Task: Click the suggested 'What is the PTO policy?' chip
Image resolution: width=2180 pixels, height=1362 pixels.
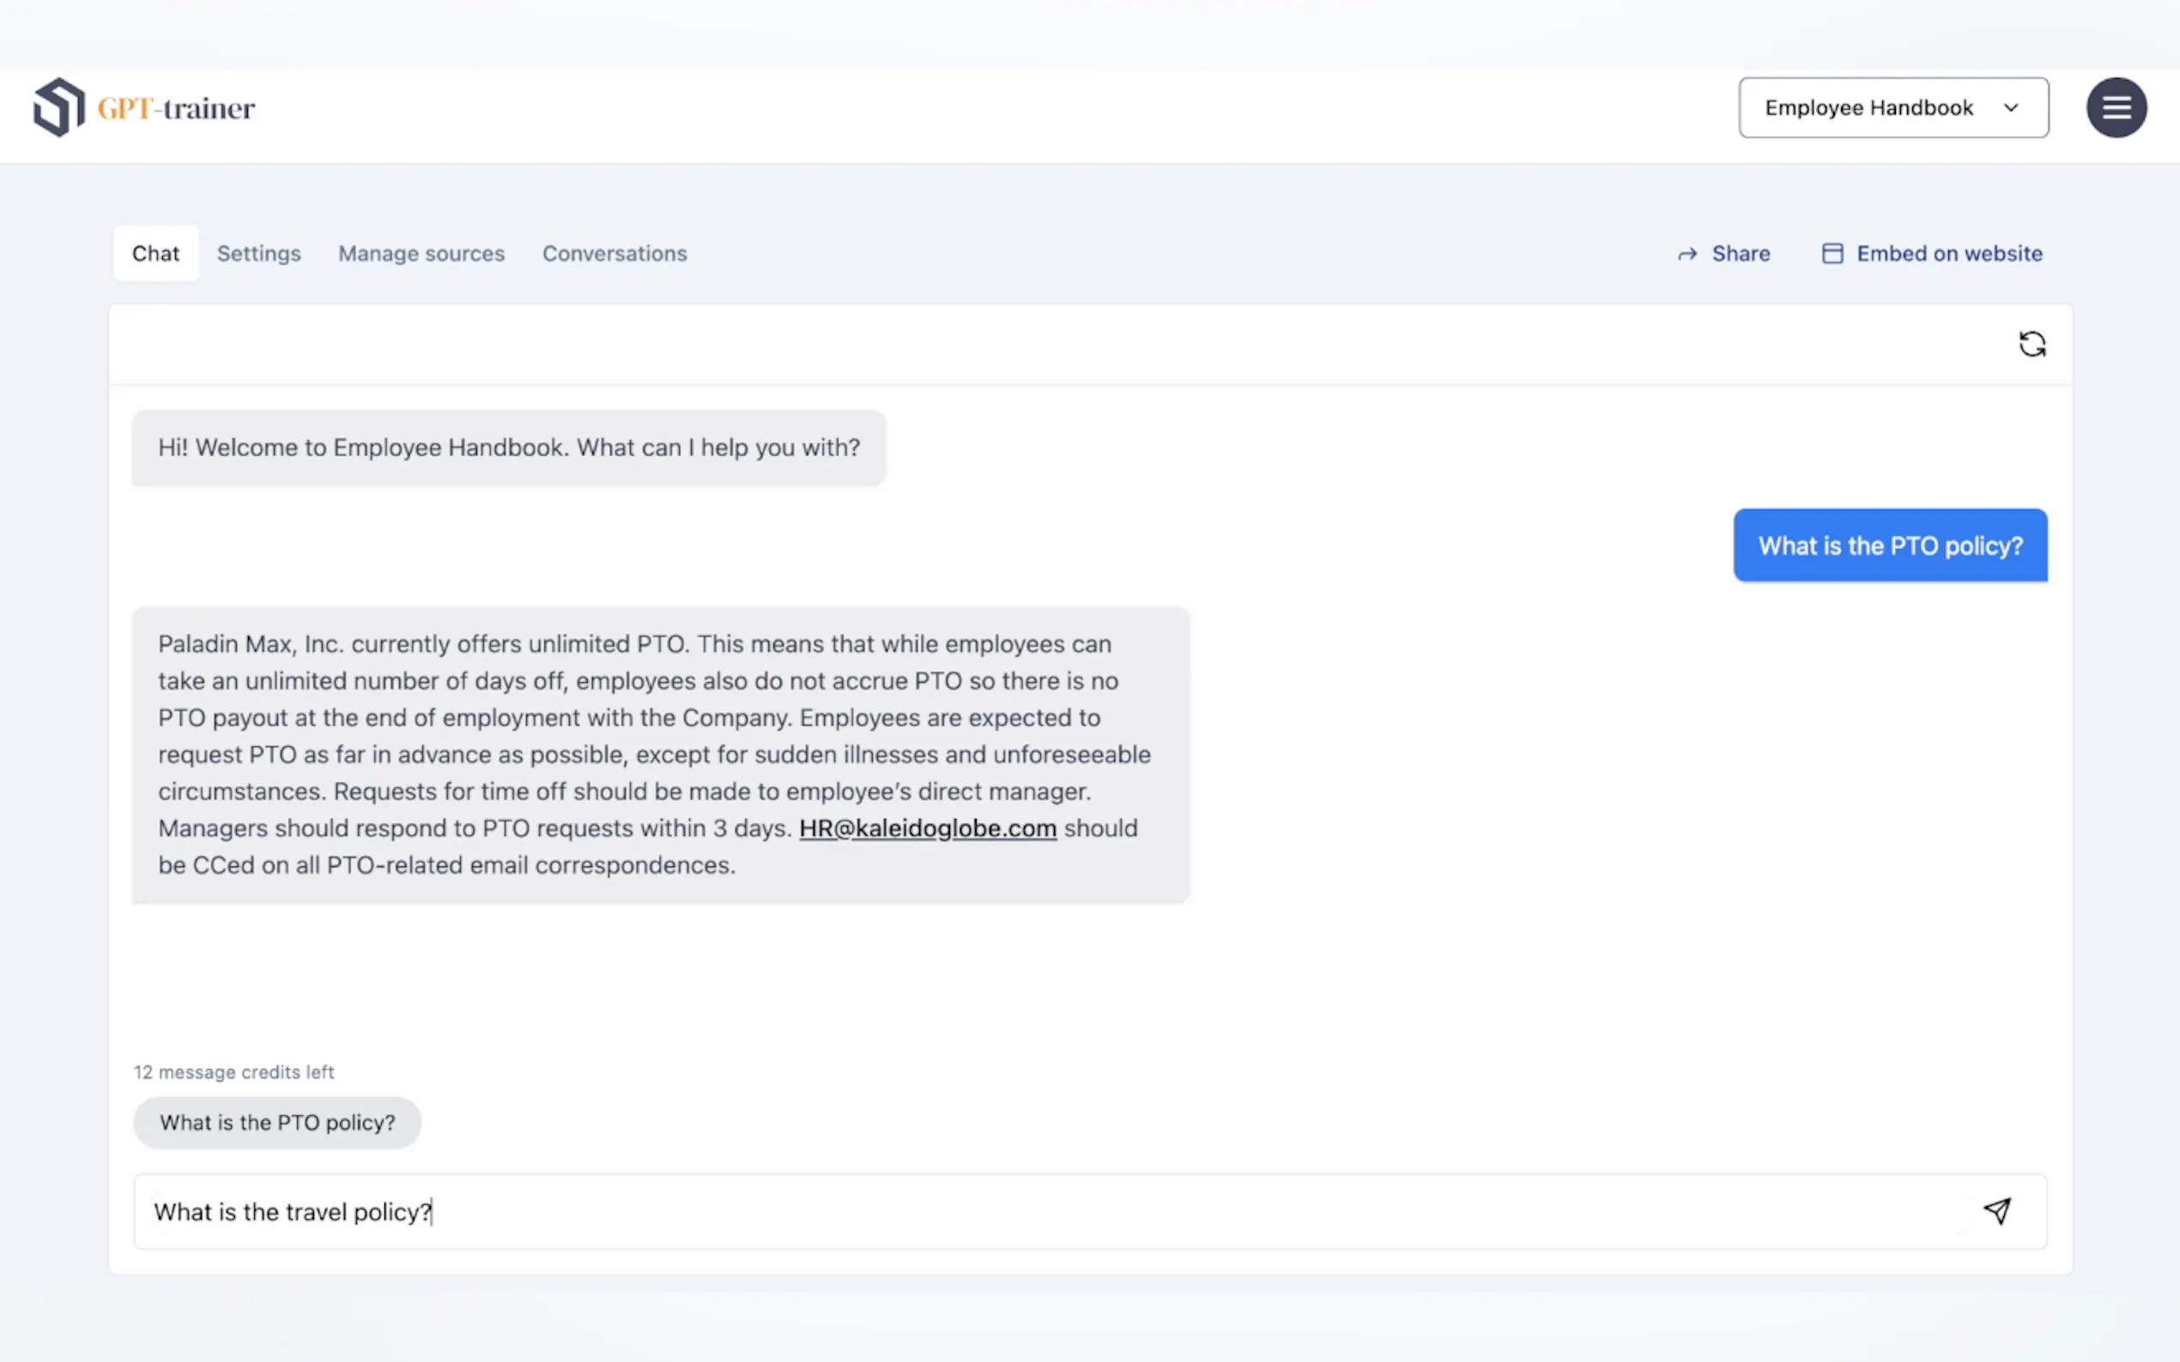Action: pyautogui.click(x=276, y=1123)
